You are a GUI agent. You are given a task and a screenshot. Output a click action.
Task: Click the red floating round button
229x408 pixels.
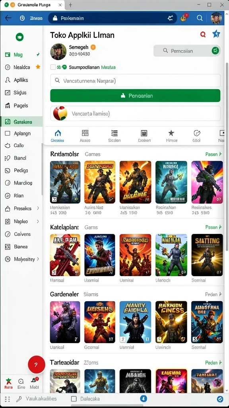[36, 365]
